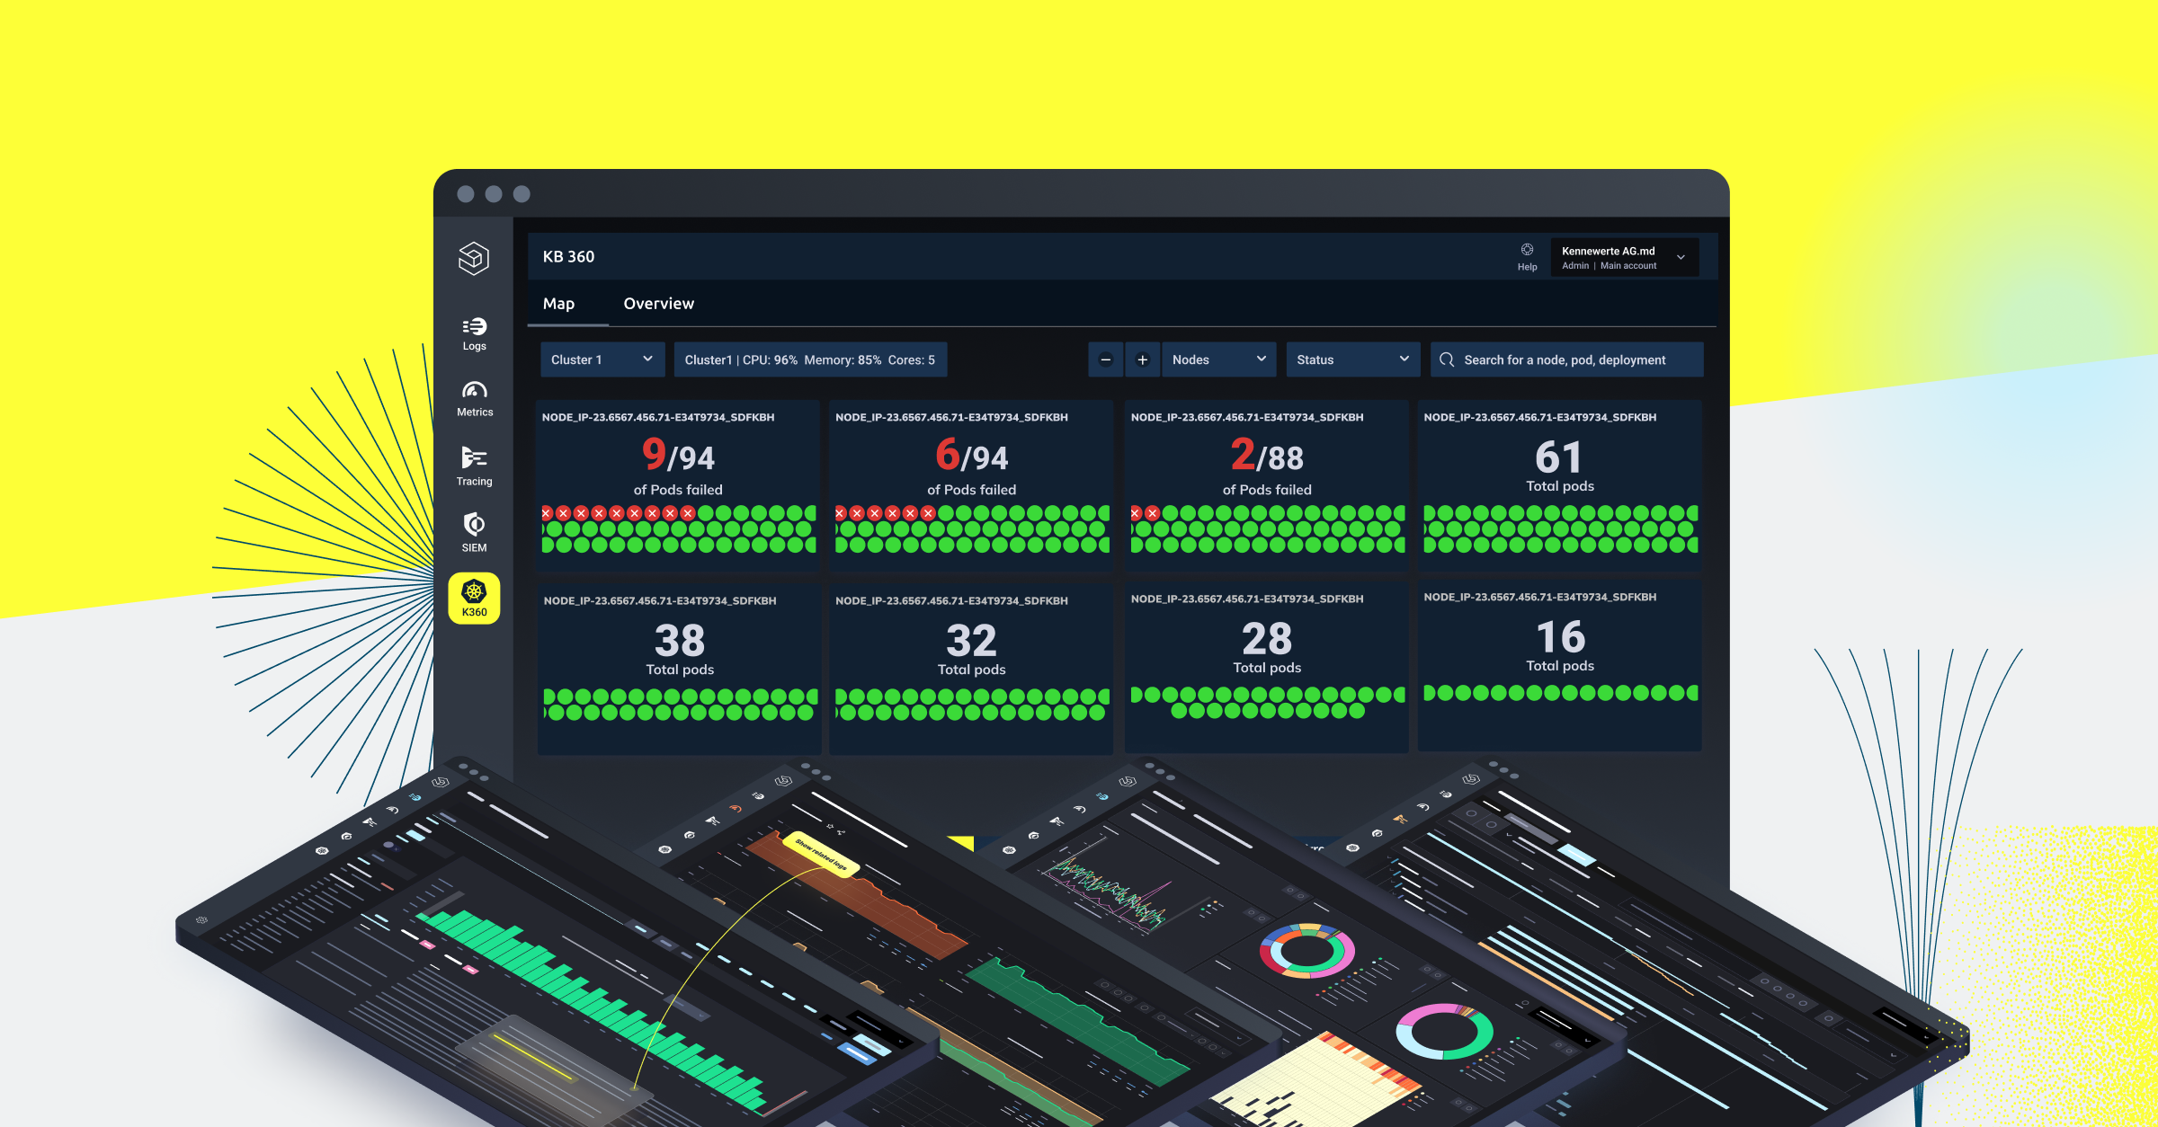Click the node, pod, deployment search field

coord(1565,359)
